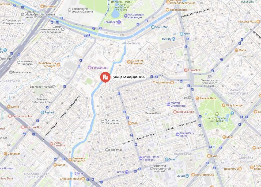Open the Restart shop marker
This screenshot has height=187, width=261.
tap(42, 112)
